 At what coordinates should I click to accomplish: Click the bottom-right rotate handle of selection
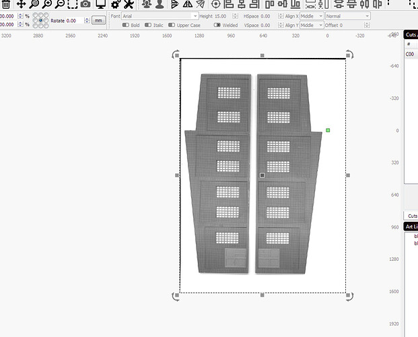350,296
